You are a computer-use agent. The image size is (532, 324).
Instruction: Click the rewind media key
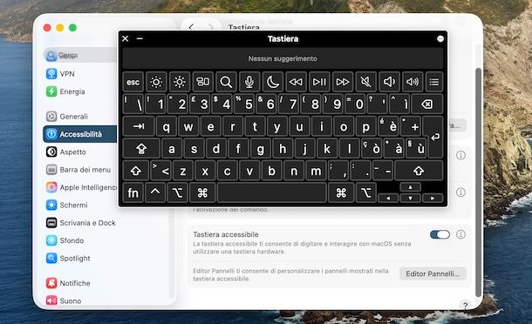[x=296, y=82]
